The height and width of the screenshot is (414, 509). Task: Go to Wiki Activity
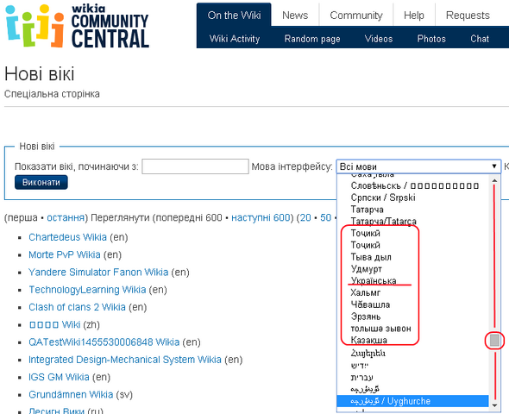(235, 39)
